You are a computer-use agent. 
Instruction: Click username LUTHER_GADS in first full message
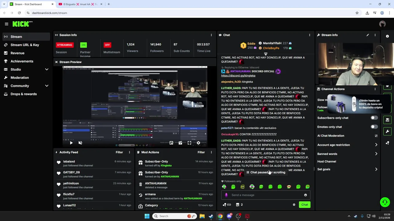231,88
